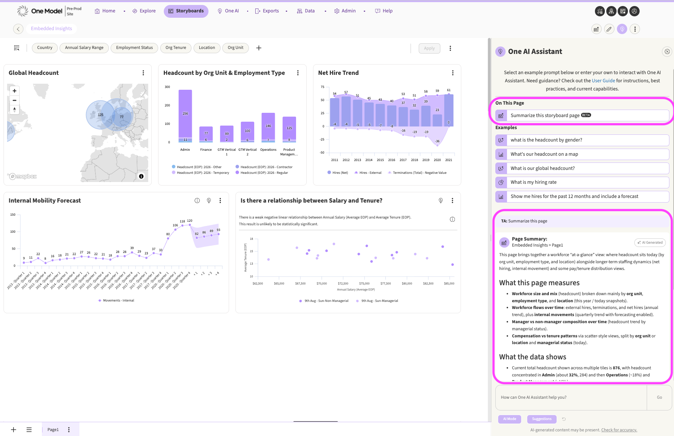Go to the One AI menu item
This screenshot has height=436, width=674.
coord(228,11)
